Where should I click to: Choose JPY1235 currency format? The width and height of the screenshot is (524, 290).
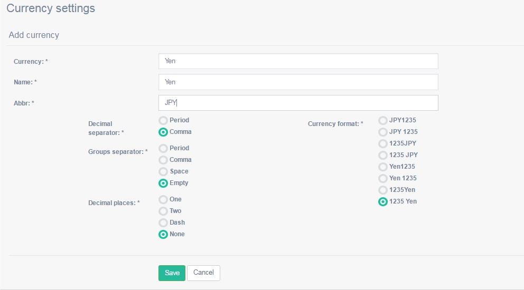[382, 120]
